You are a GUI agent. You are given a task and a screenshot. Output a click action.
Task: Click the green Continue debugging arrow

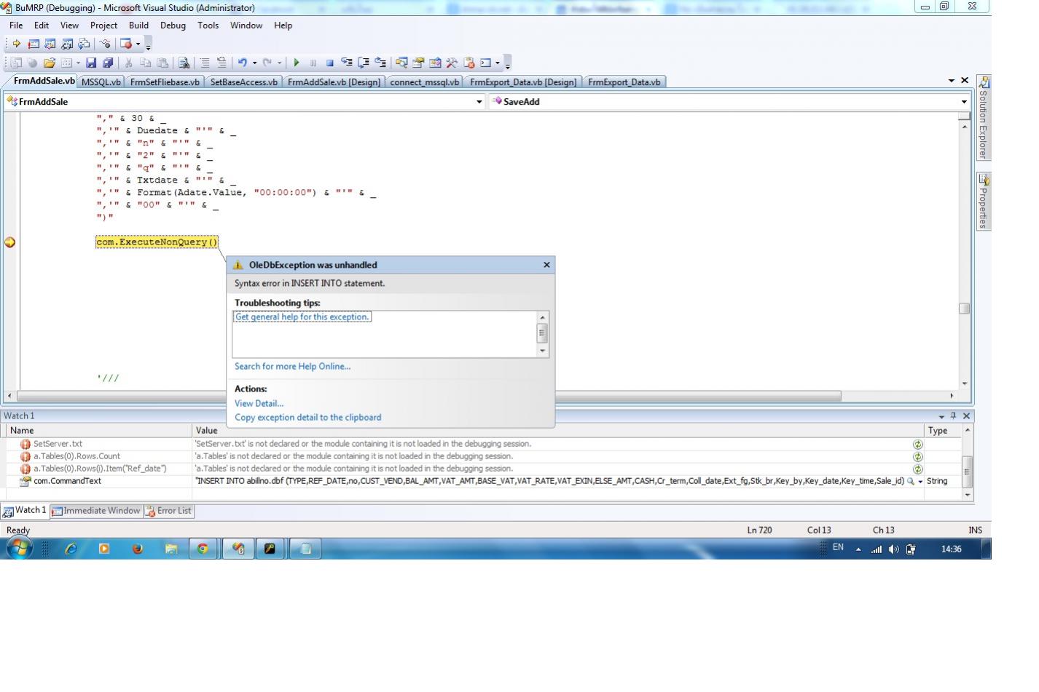[296, 63]
